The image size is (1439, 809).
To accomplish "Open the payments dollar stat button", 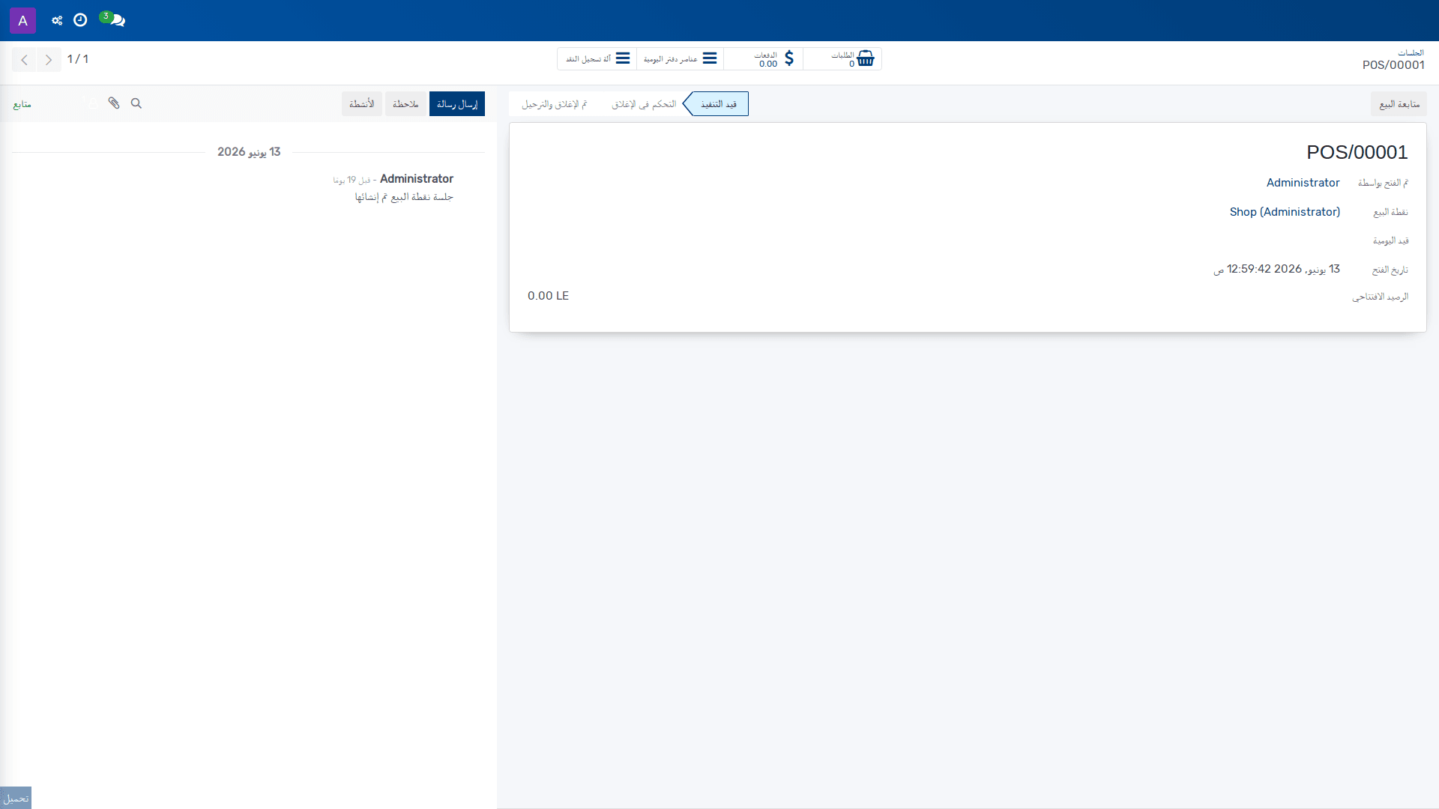I will click(x=763, y=59).
